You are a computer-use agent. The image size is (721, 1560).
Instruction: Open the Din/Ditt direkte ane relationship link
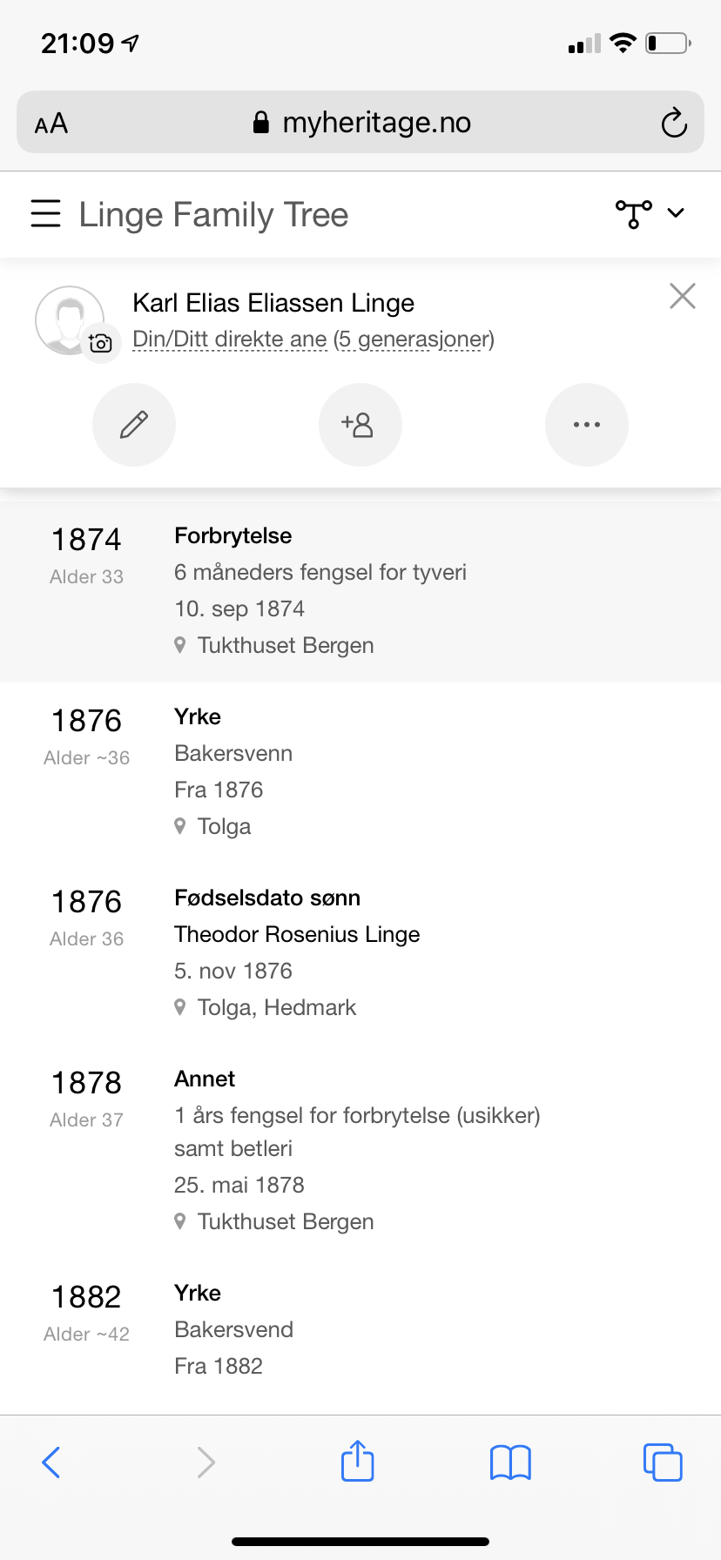(313, 339)
